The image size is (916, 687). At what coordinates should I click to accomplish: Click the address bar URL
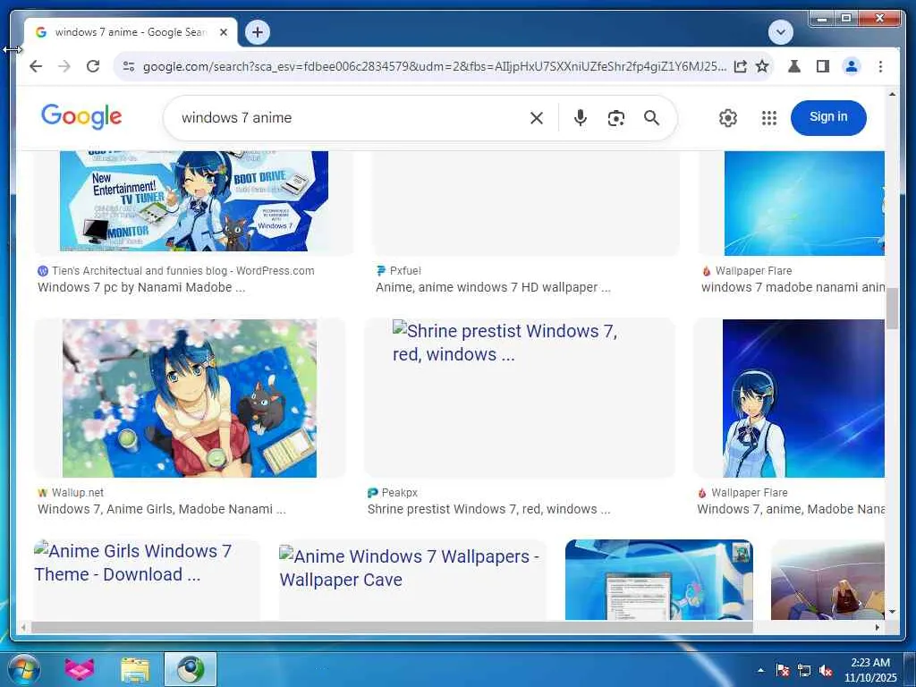coord(434,66)
